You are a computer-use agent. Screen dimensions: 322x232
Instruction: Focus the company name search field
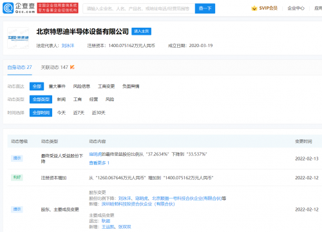tap(139, 8)
